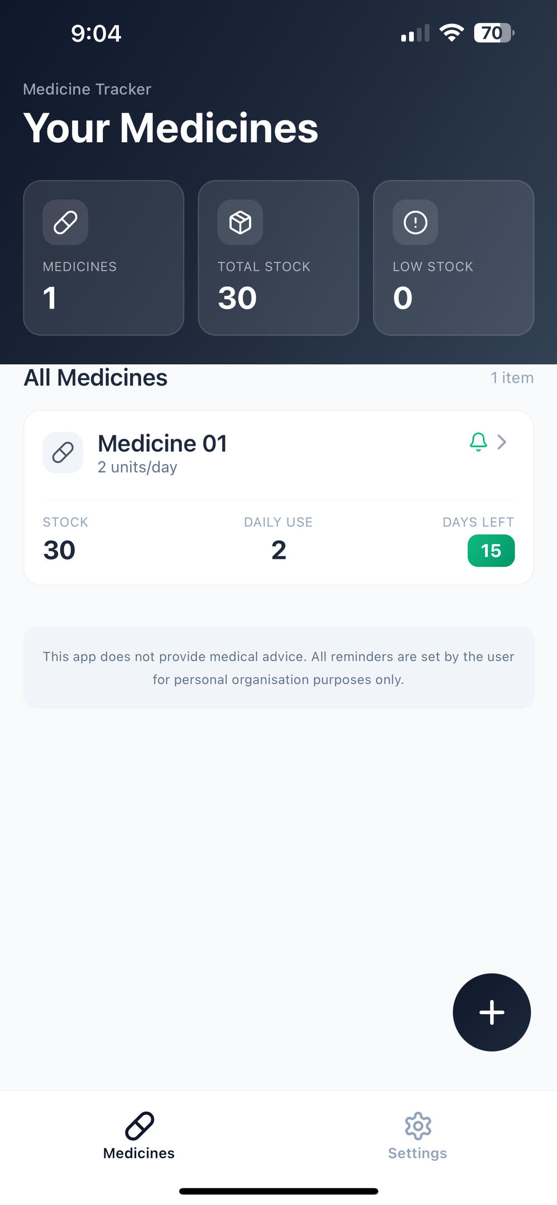557x1205 pixels.
Task: Tap the settings gear icon
Action: (418, 1125)
